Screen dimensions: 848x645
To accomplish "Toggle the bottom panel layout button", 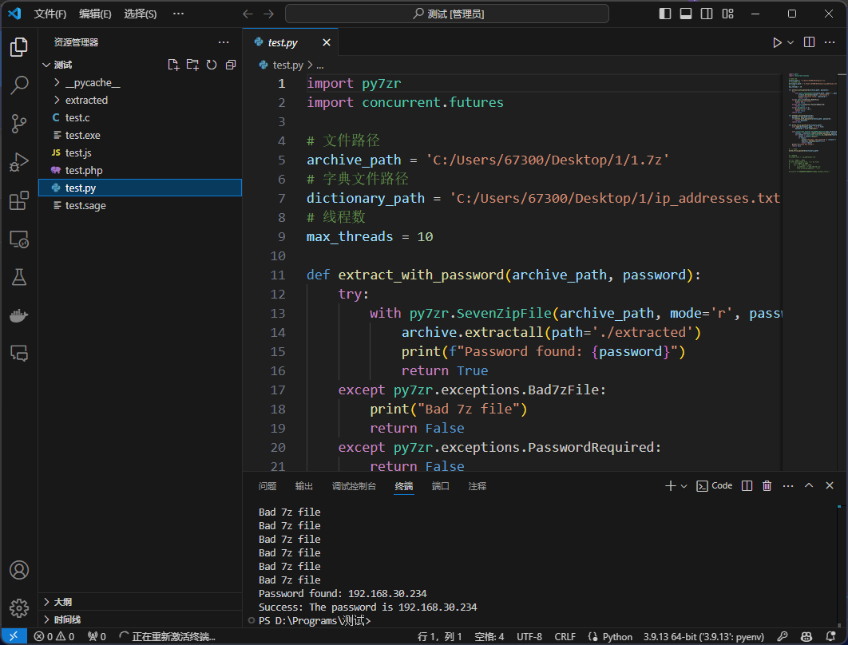I will pos(686,14).
